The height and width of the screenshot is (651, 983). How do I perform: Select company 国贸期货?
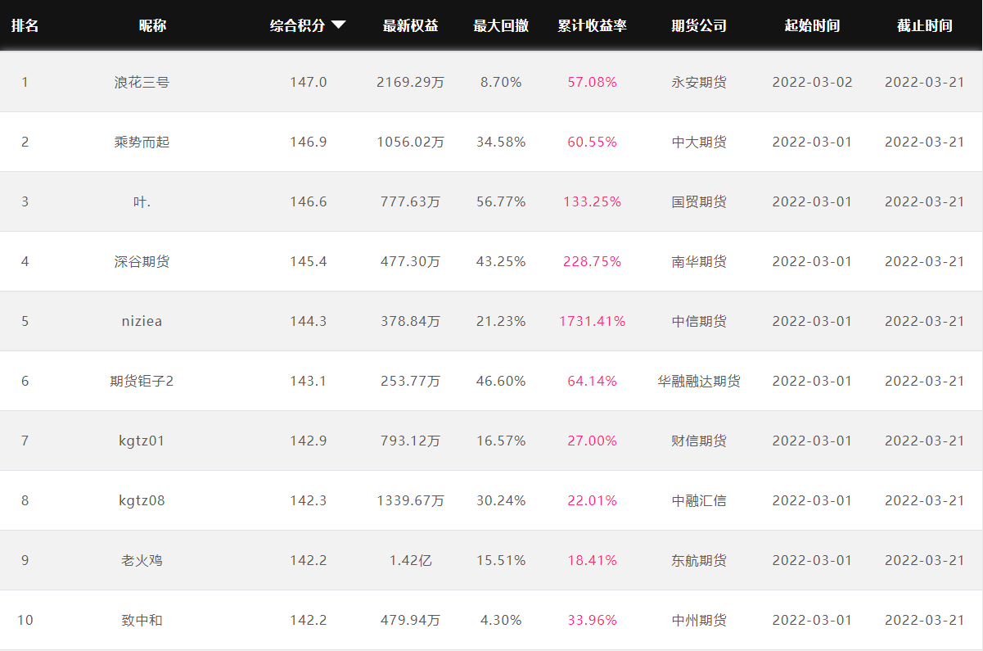point(699,201)
